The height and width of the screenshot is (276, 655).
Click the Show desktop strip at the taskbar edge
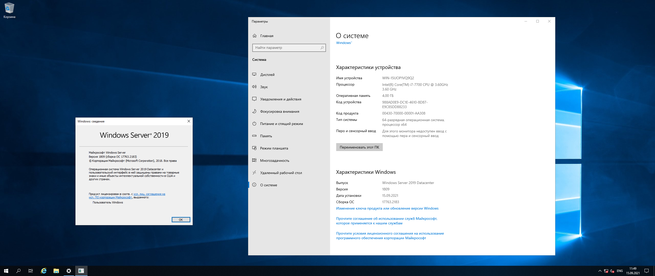pyautogui.click(x=654, y=271)
